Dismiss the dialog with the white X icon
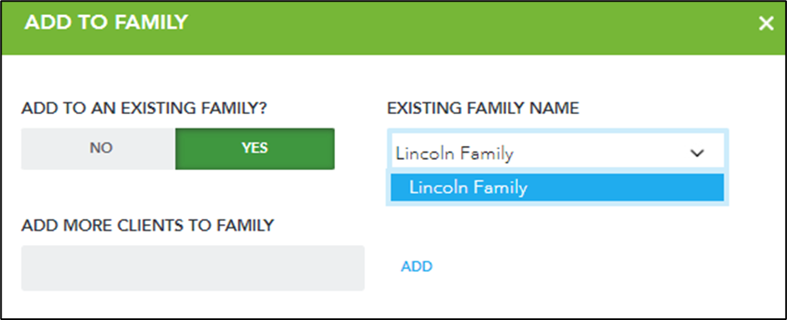Viewport: 787px width, 320px height. tap(766, 23)
